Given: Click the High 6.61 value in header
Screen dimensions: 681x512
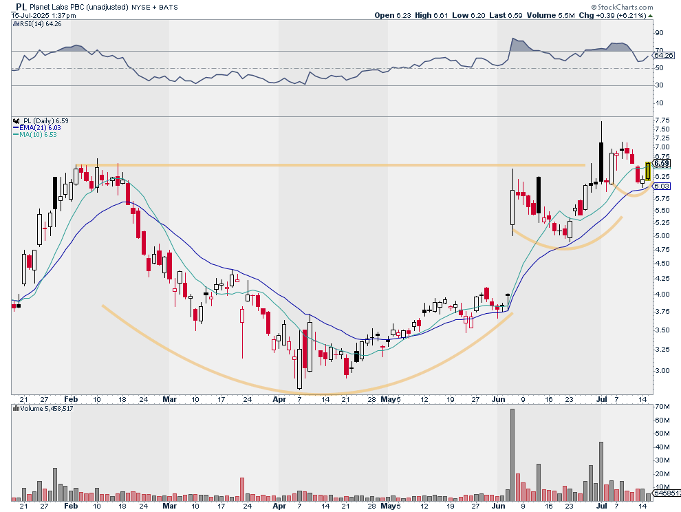Looking at the screenshot, I should coord(431,15).
